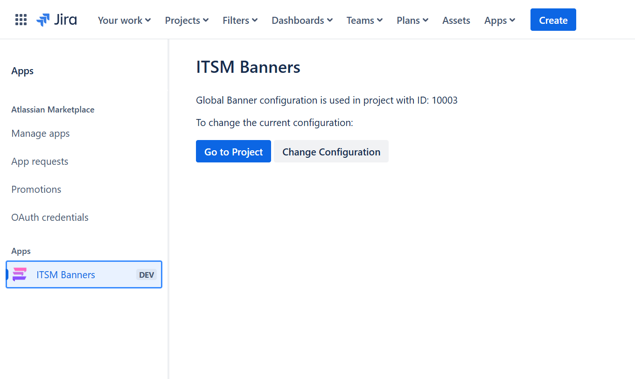Visit the Promotions section
The width and height of the screenshot is (635, 379).
[x=36, y=189]
